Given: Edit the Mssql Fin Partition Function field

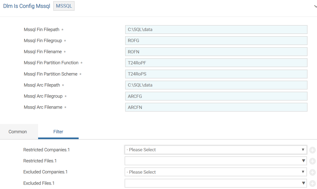Looking at the screenshot, I should click(216, 63).
